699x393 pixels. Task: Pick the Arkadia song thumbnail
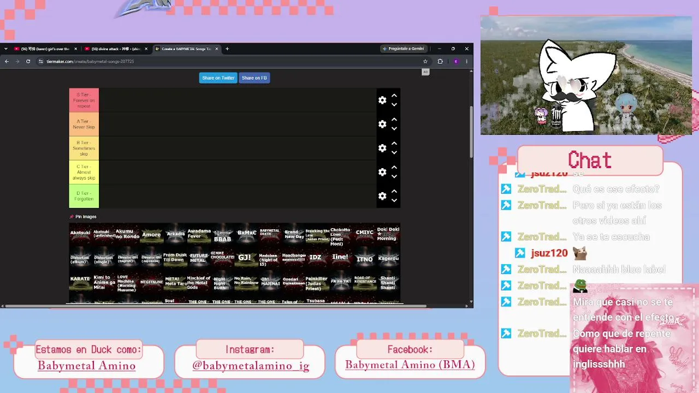pyautogui.click(x=175, y=234)
